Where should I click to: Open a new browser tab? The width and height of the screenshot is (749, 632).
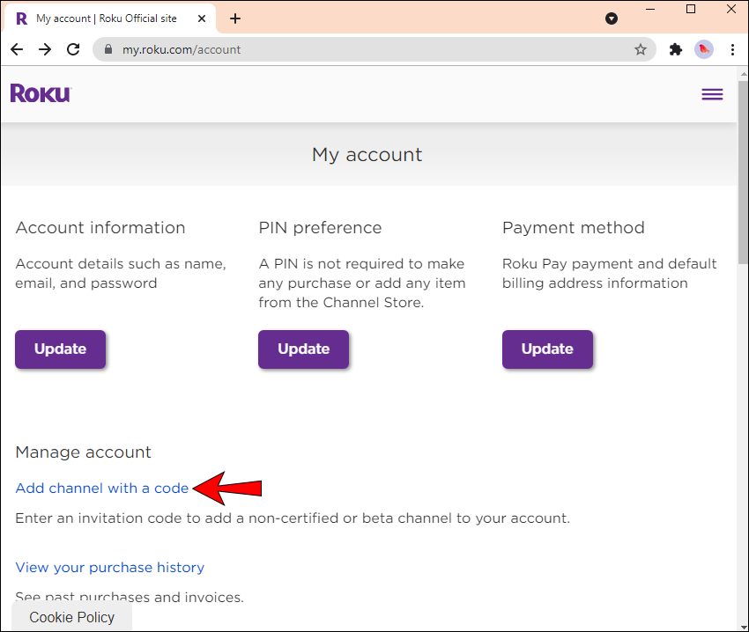(235, 18)
